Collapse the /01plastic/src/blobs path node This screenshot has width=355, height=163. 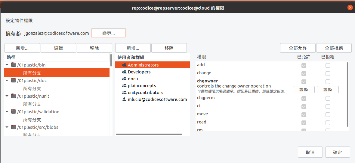[x=7, y=127]
